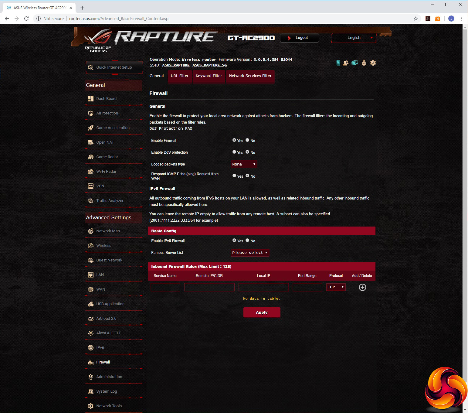Click the ASUS_RAPTURE SSID link
This screenshot has height=413, width=468.
[176, 65]
